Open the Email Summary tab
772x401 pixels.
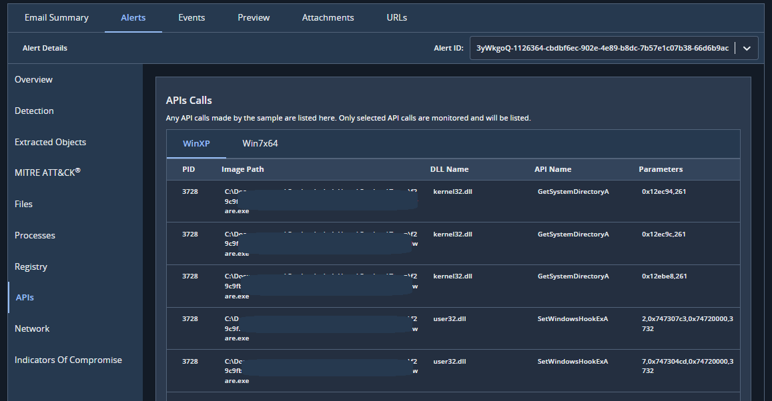pyautogui.click(x=57, y=18)
